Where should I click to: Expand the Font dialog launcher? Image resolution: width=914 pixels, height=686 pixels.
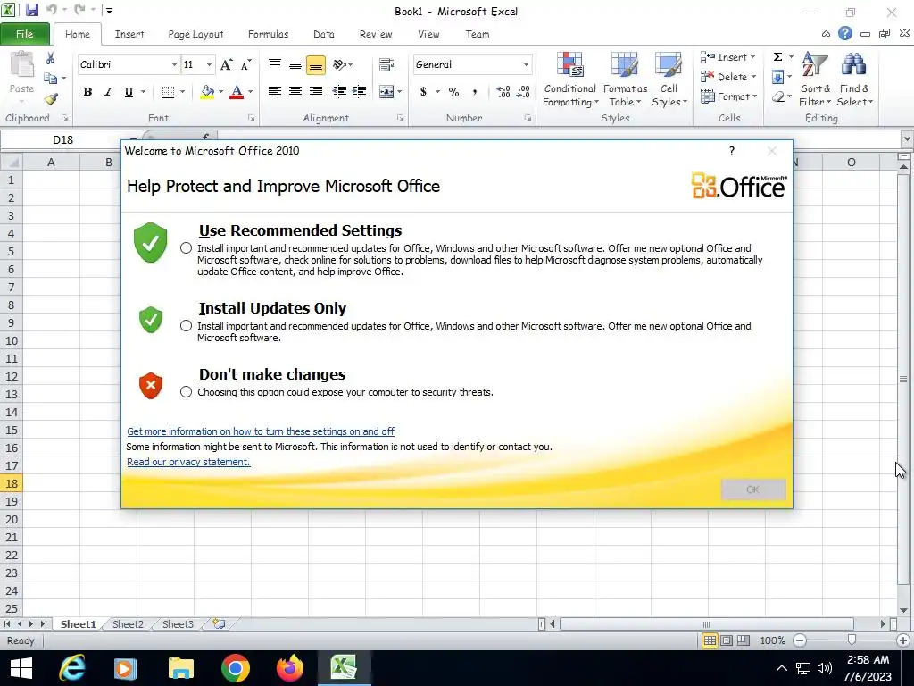[251, 118]
